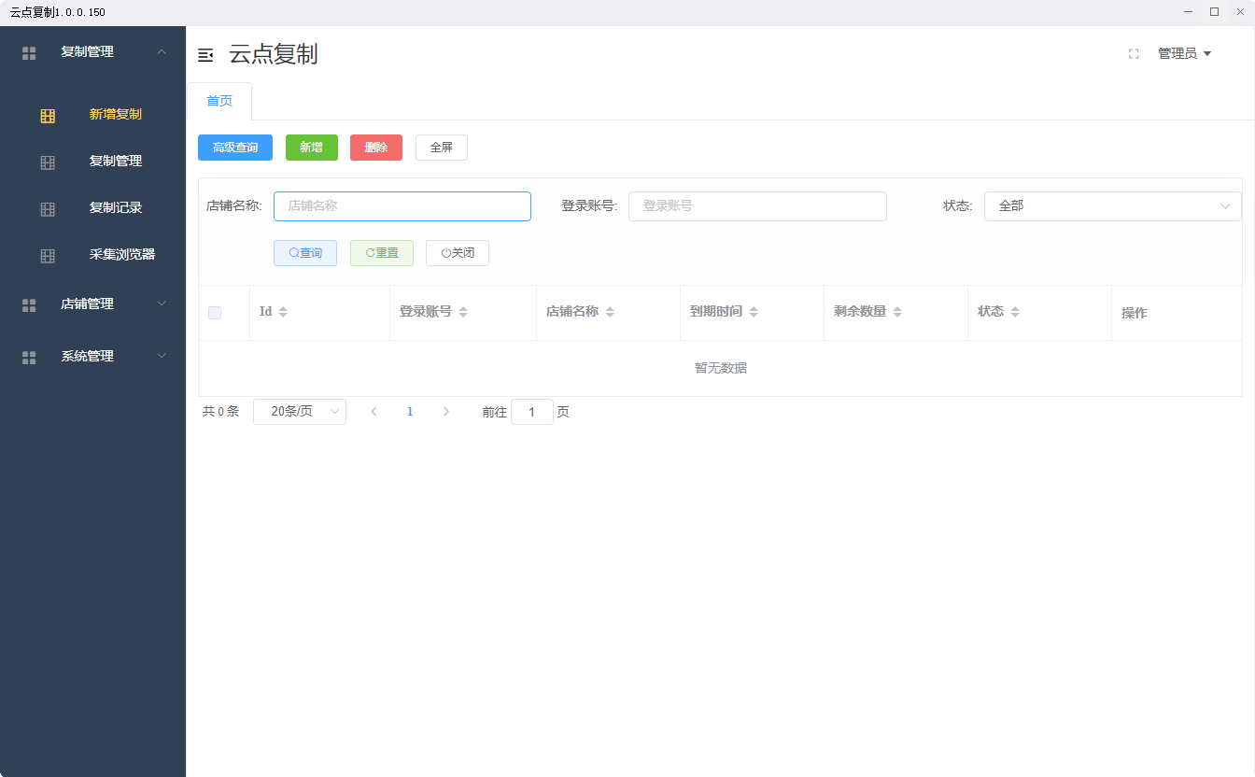This screenshot has height=777, width=1255.
Task: Click the 复制管理 grid icon in sidebar
Action: [47, 161]
